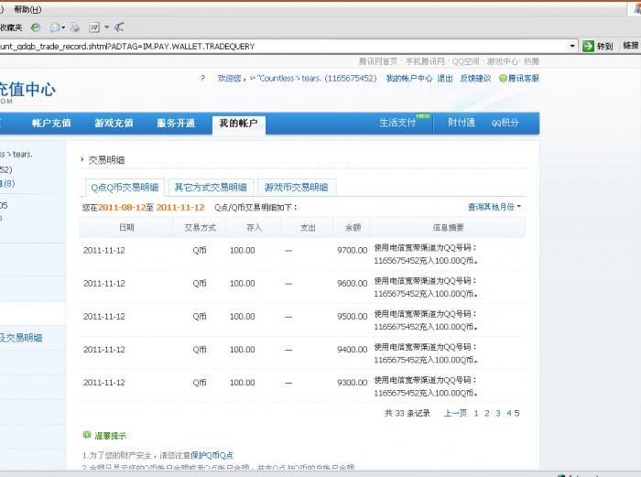The width and height of the screenshot is (641, 477).
Task: Click the Links (链接) toolbar label
Action: click(631, 46)
